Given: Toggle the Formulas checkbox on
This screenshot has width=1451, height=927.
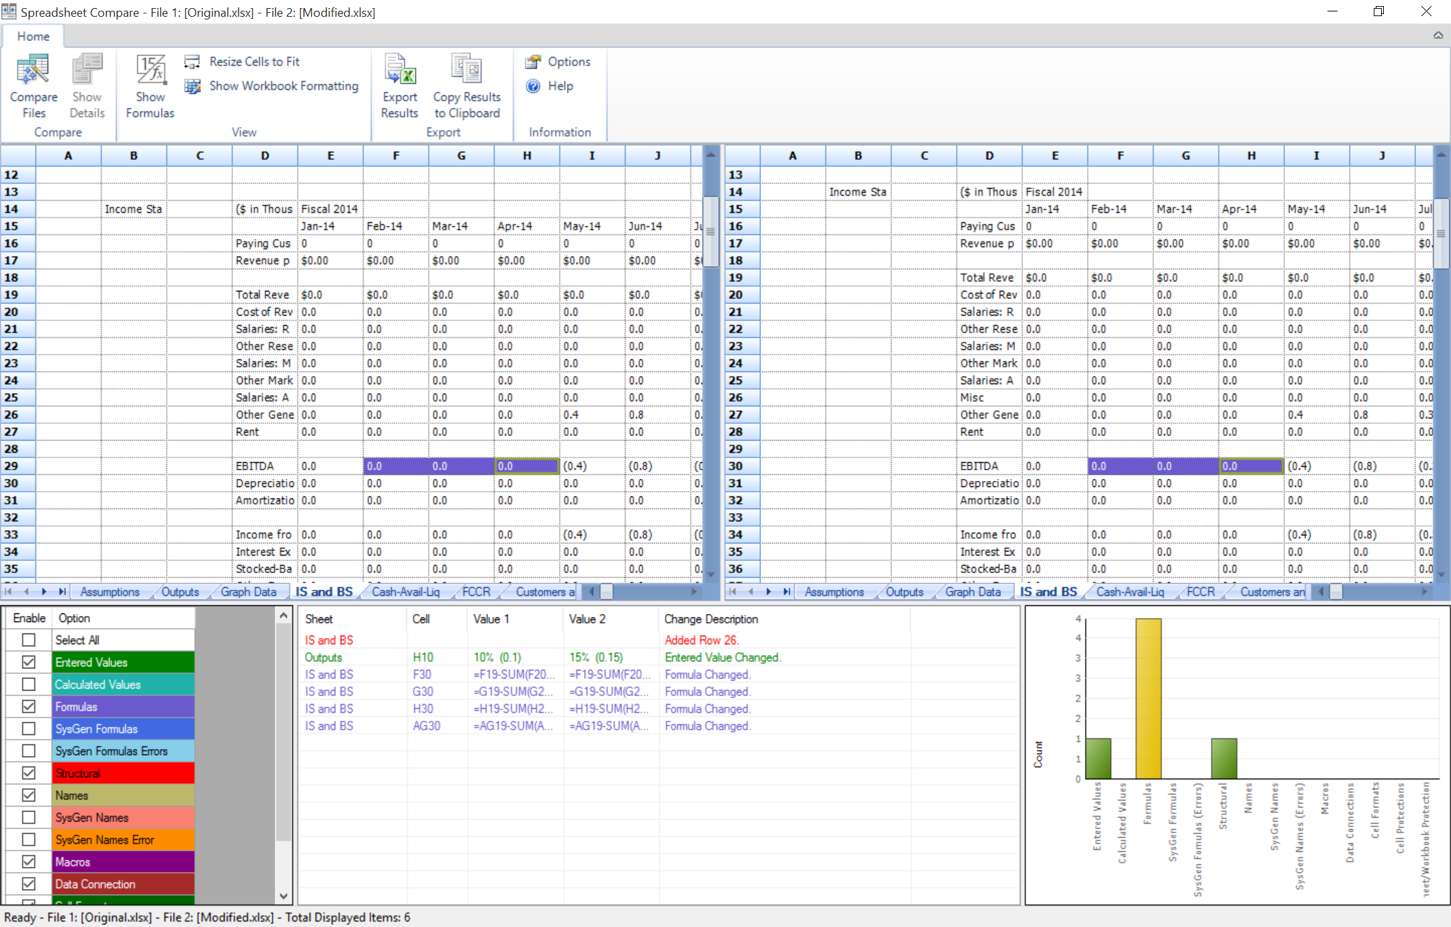Looking at the screenshot, I should click(29, 706).
